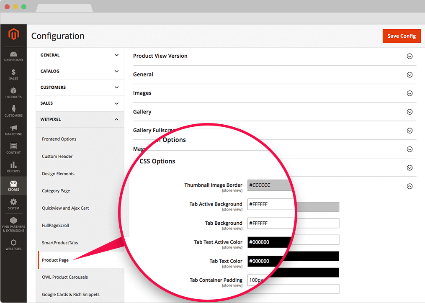Screen dimensions: 425x303
Task: Open the Reports bar chart icon
Action: [13, 167]
